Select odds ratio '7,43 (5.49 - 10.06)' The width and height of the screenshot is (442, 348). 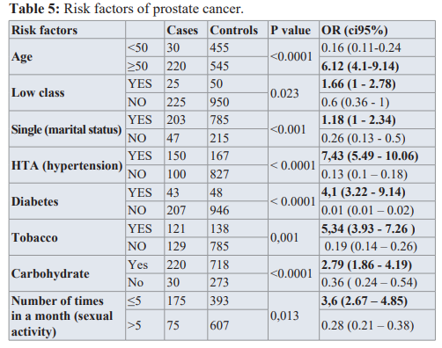point(370,156)
